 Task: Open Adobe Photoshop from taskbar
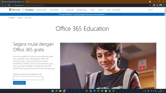[x=79, y=91]
